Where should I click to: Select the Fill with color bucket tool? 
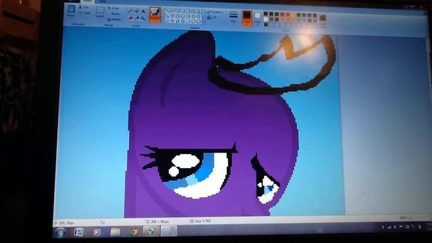[x=136, y=11]
